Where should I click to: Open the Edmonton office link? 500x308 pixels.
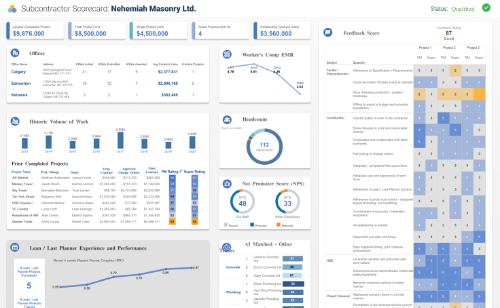(21, 83)
